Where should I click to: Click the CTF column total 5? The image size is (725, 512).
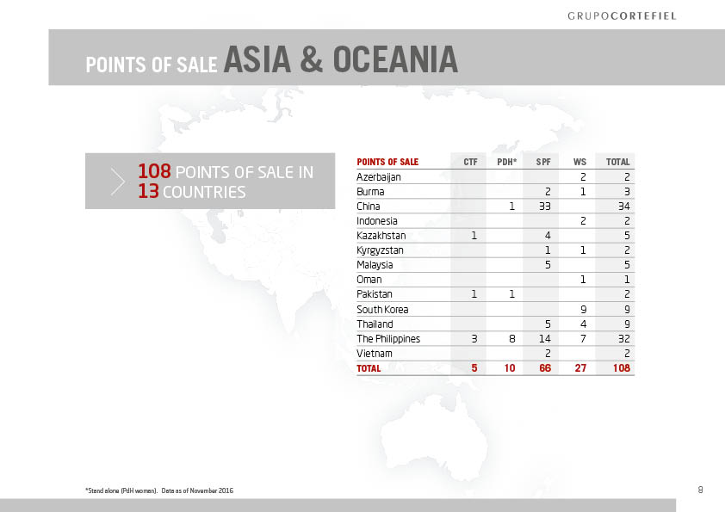tap(474, 368)
